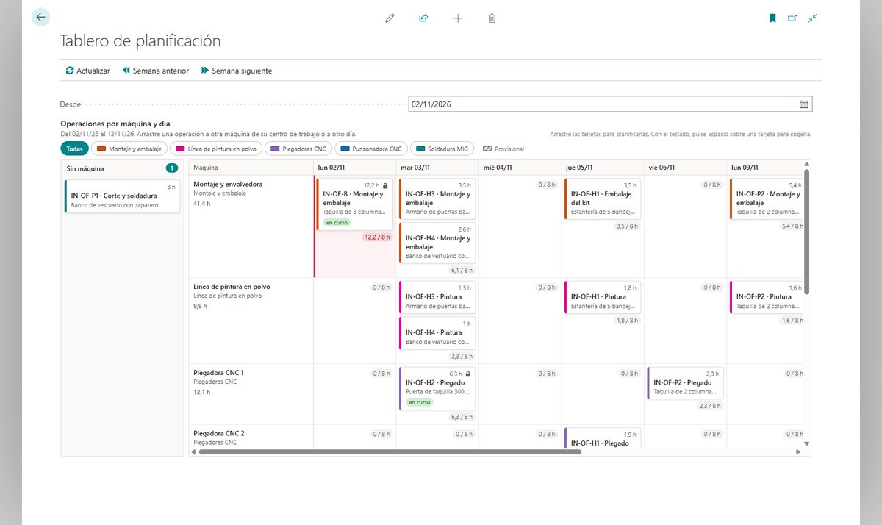Select IN-OF-B Montaje y embalaje card
This screenshot has height=525, width=882.
click(x=355, y=204)
